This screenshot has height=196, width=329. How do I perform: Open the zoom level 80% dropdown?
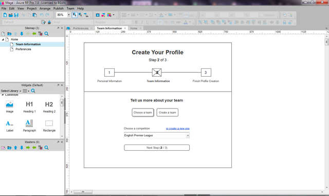pyautogui.click(x=68, y=15)
